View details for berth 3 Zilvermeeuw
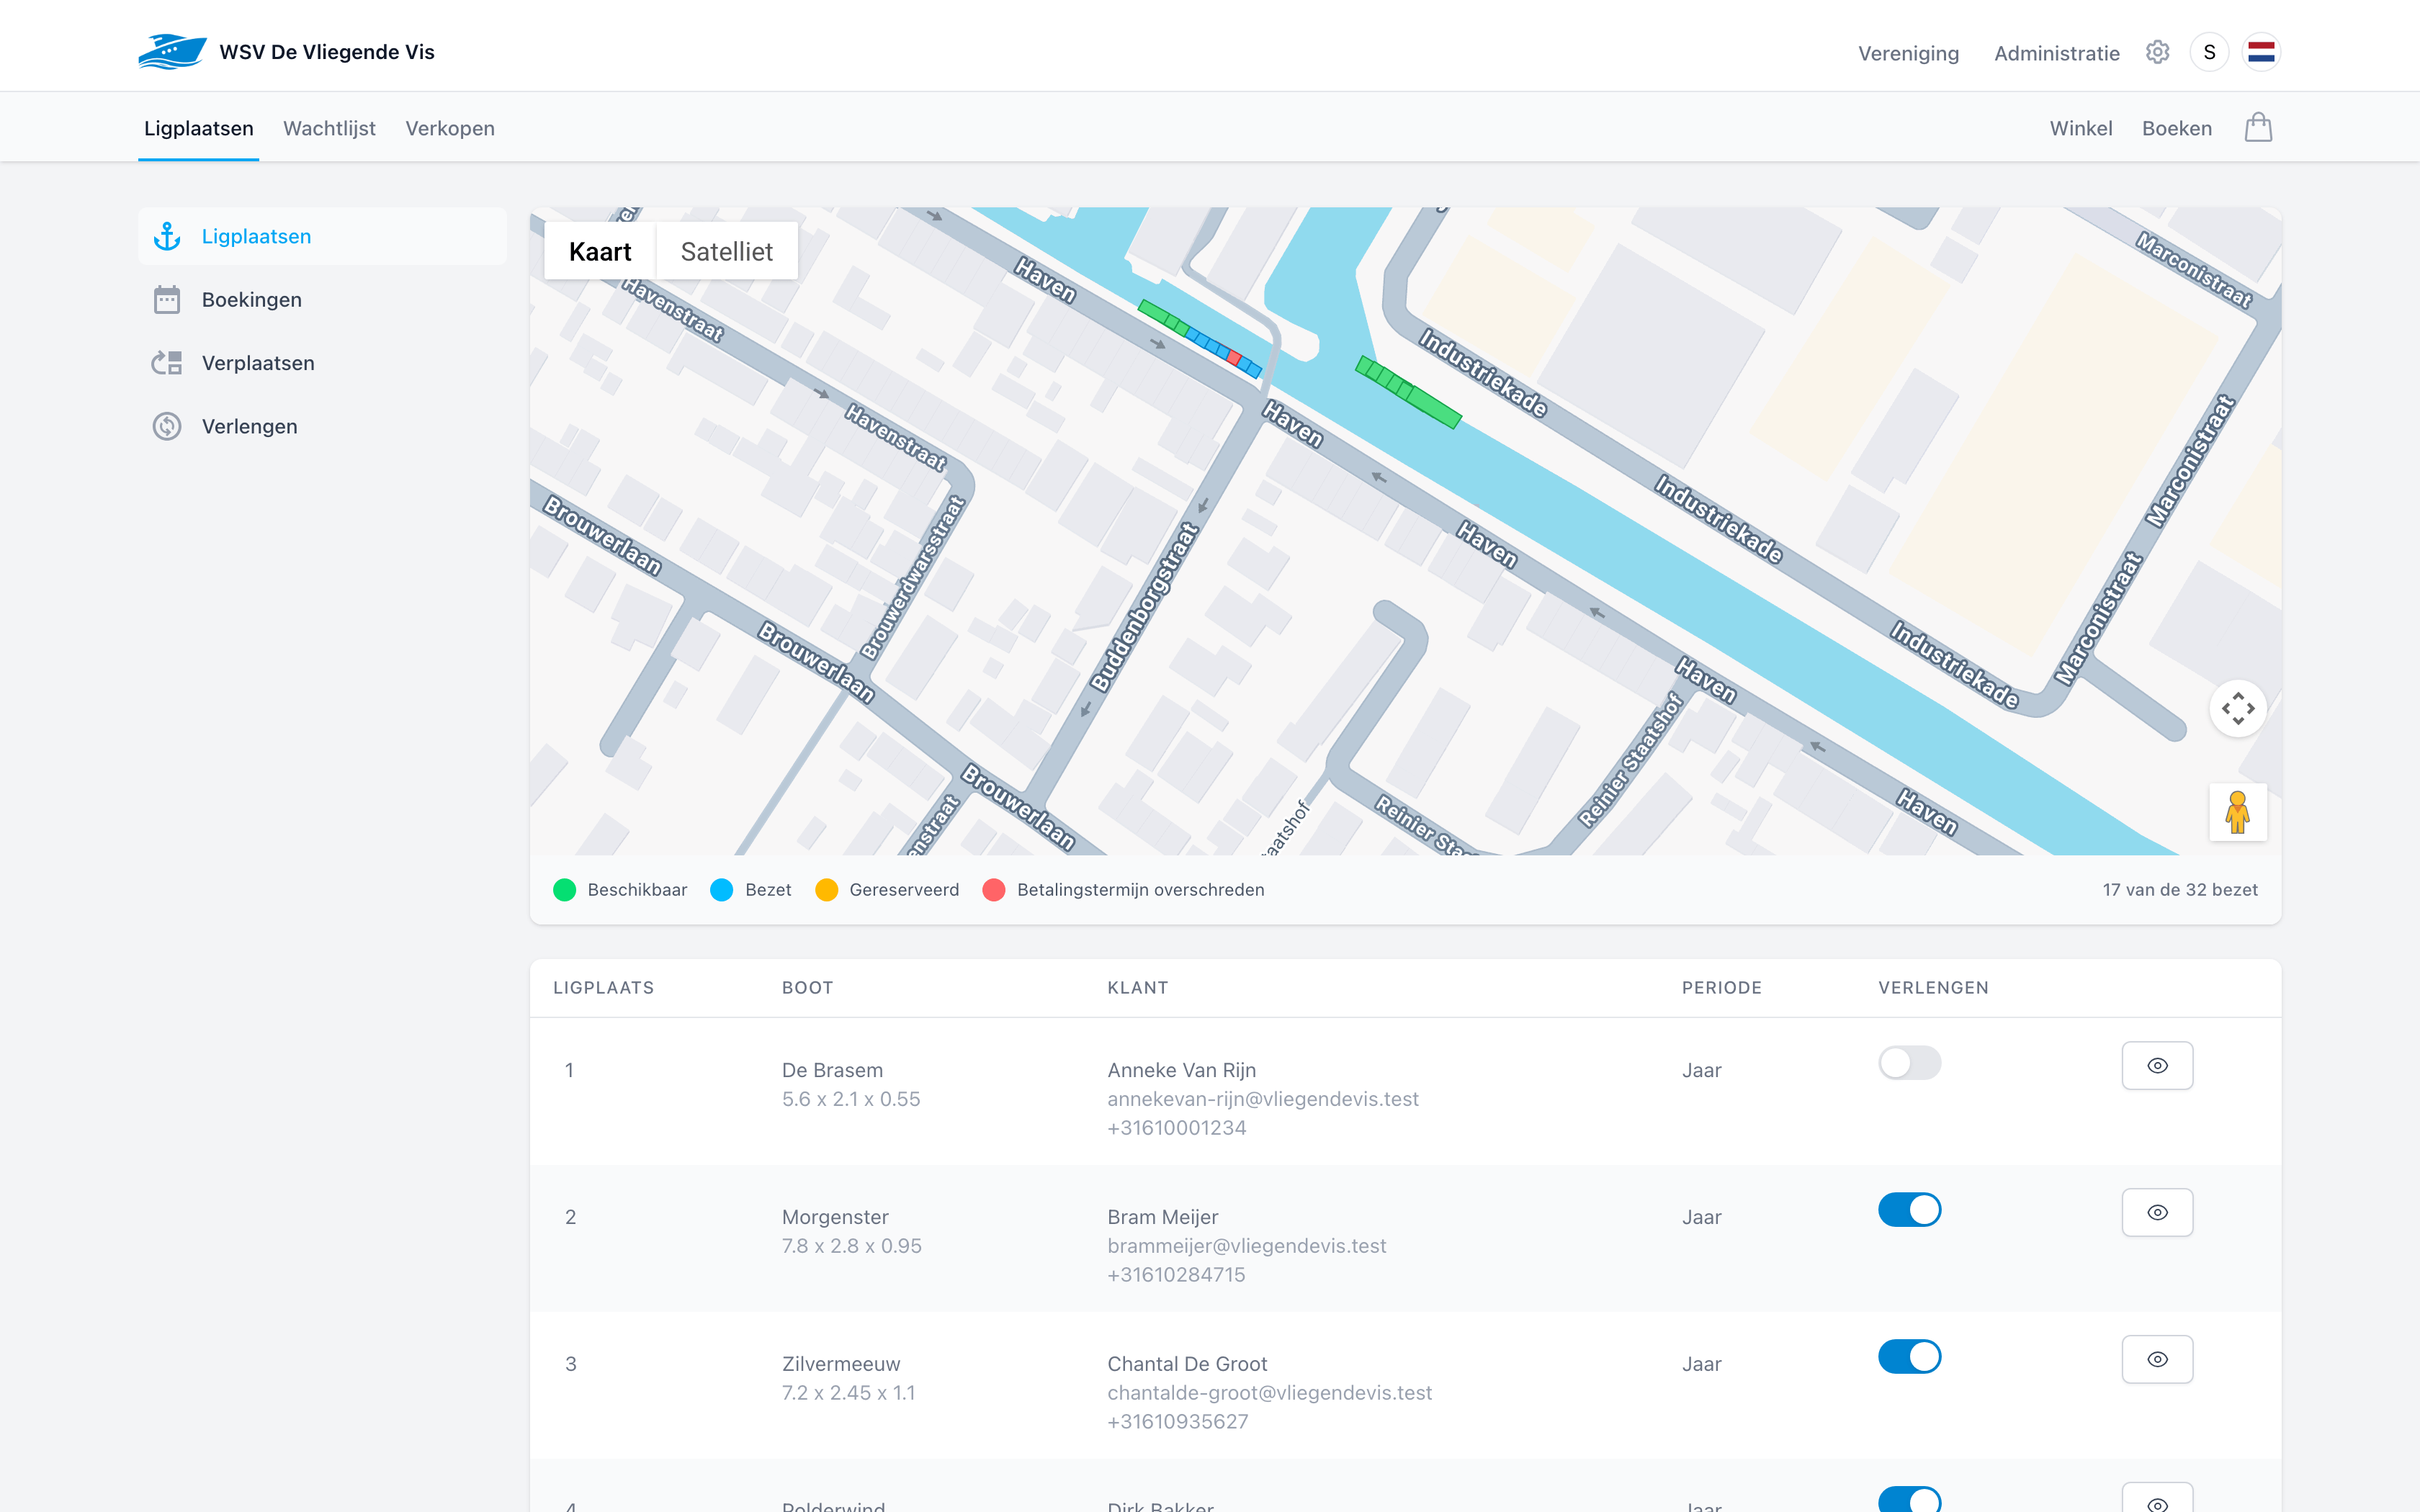This screenshot has width=2420, height=1512. pyautogui.click(x=2157, y=1360)
